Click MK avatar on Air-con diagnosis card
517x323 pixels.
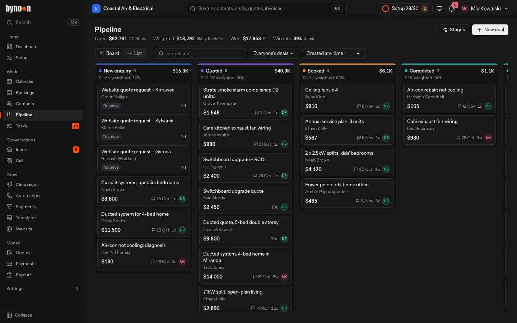coord(182,262)
